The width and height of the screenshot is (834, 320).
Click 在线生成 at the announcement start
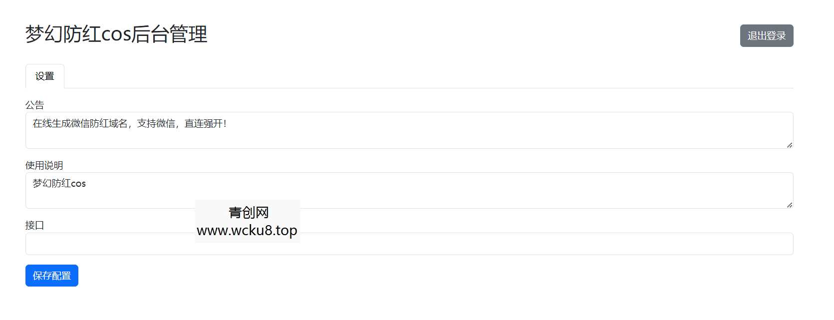51,123
